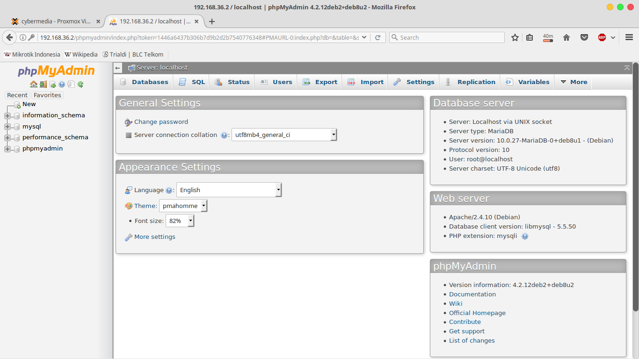The image size is (639, 359).
Task: Click the help icon next to PHP extension mysqli
Action: (525, 236)
